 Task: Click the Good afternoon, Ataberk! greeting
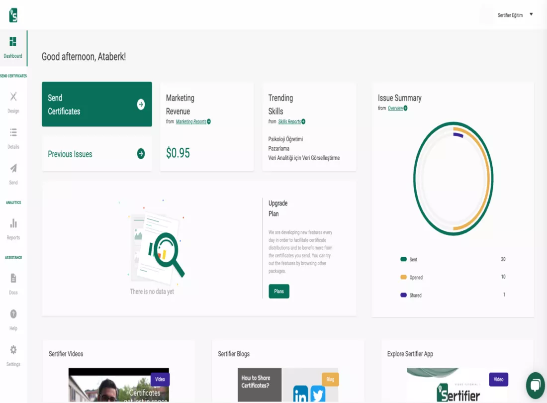pos(84,57)
